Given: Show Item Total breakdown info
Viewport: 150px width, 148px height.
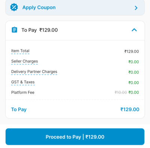Looking at the screenshot, I should pos(20,51).
